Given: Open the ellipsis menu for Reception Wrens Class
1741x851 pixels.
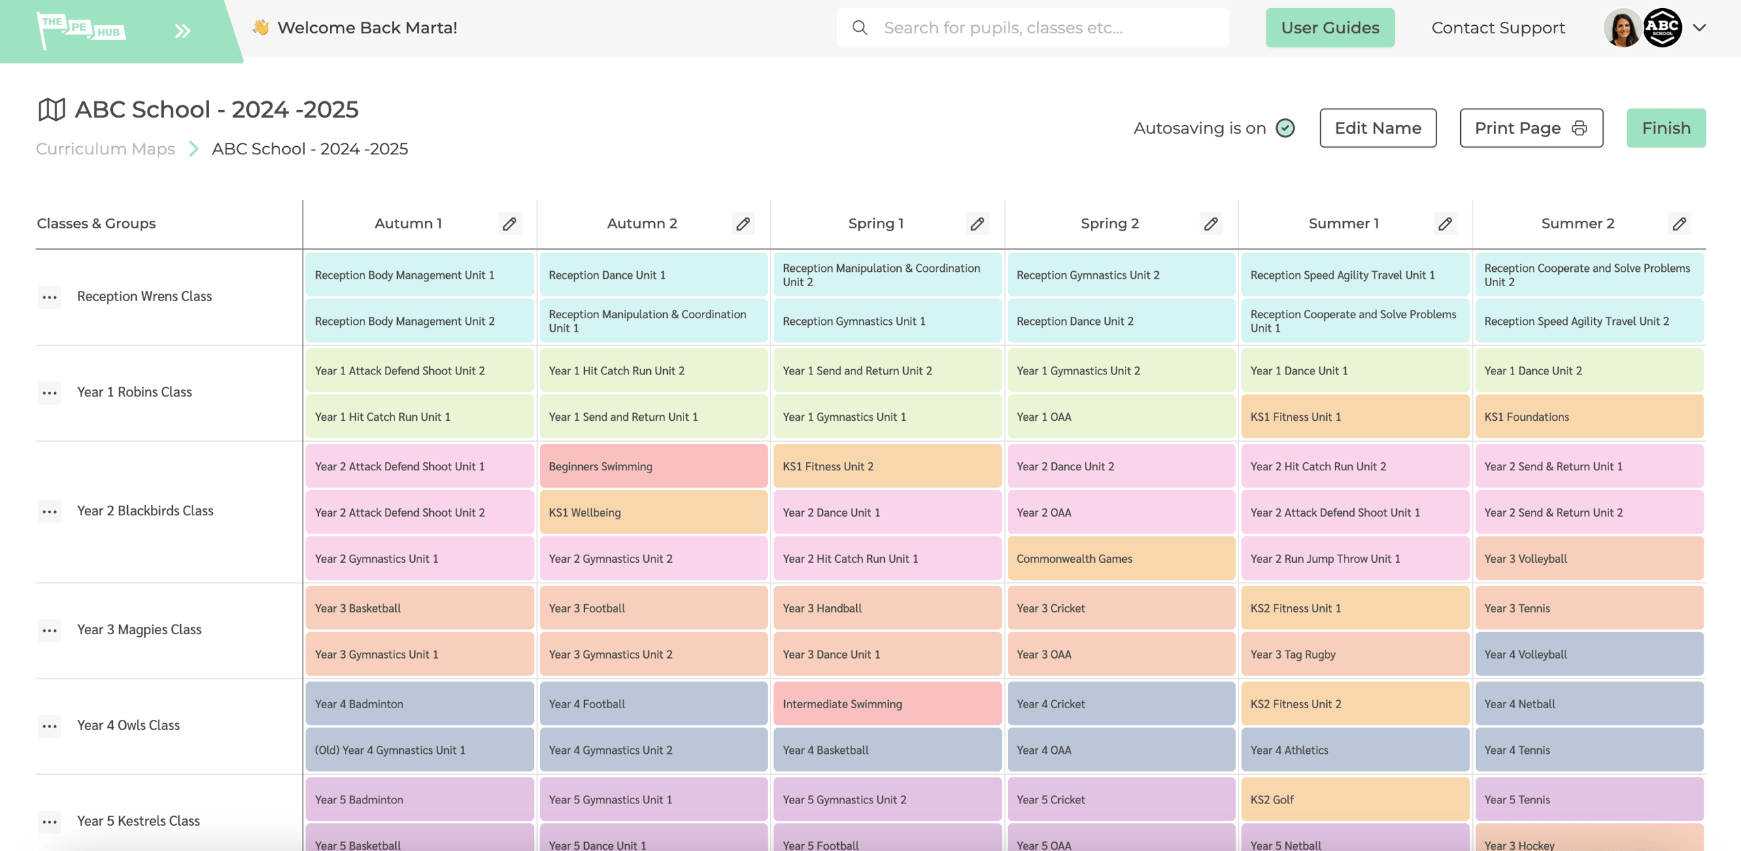Looking at the screenshot, I should tap(49, 297).
